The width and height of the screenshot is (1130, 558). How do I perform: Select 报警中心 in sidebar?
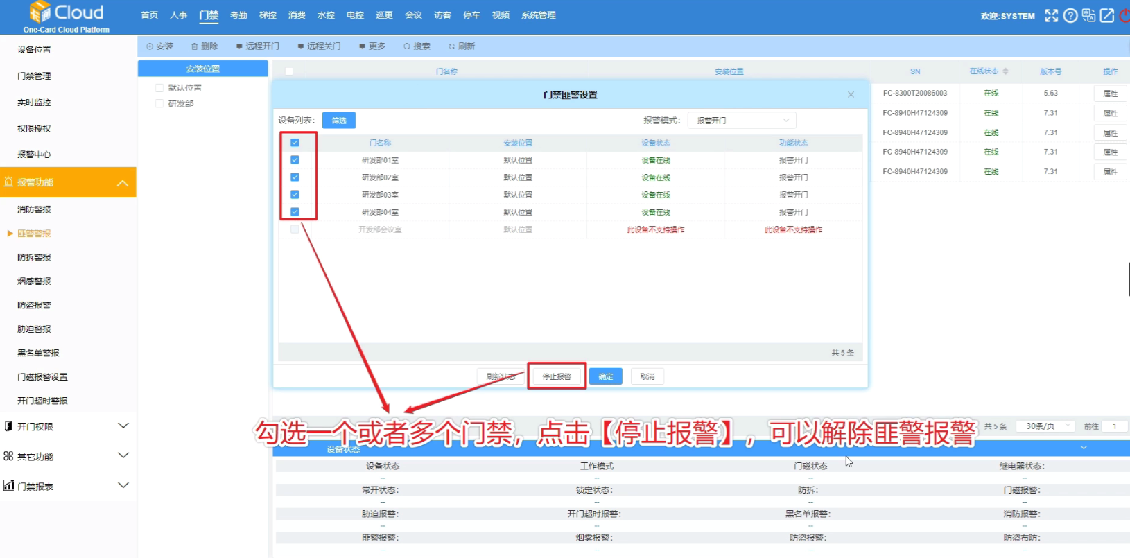pyautogui.click(x=34, y=155)
